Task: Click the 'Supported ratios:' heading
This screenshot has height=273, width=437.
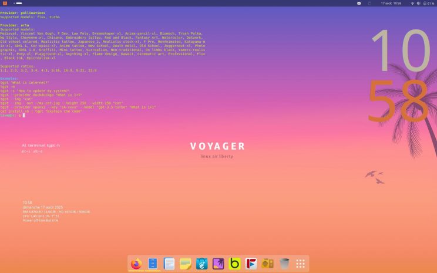Action: [x=18, y=66]
